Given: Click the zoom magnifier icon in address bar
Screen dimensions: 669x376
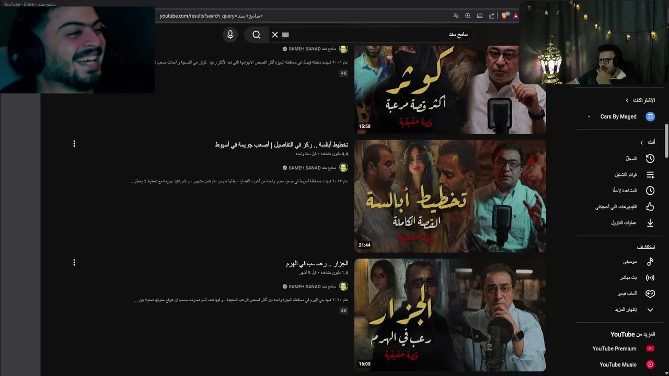Looking at the screenshot, I should (468, 16).
